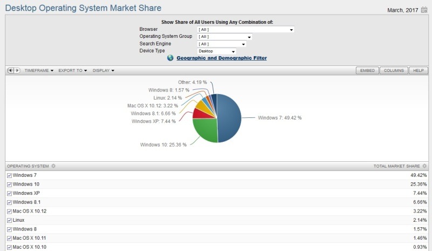The image size is (432, 251).
Task: Click the 'Windows 8.1: 6.66 %' chart label
Action: pyautogui.click(x=153, y=114)
